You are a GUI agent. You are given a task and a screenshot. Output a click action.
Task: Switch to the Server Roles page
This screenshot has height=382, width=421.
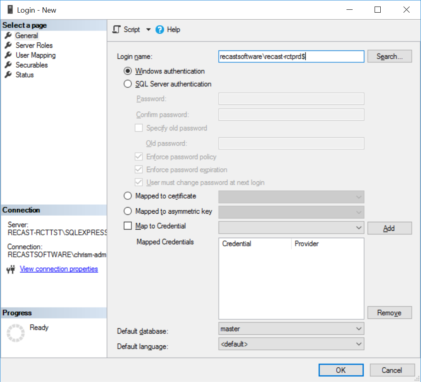coord(34,45)
